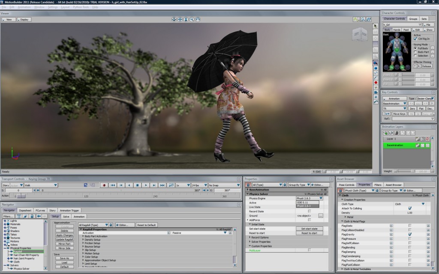Switch to the FCurves tab
Screen dimensions: 439x274
coord(40,210)
